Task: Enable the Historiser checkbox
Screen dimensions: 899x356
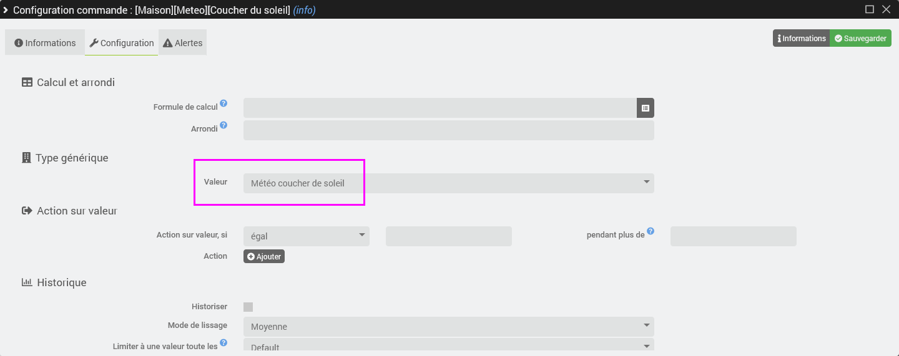Action: point(248,307)
